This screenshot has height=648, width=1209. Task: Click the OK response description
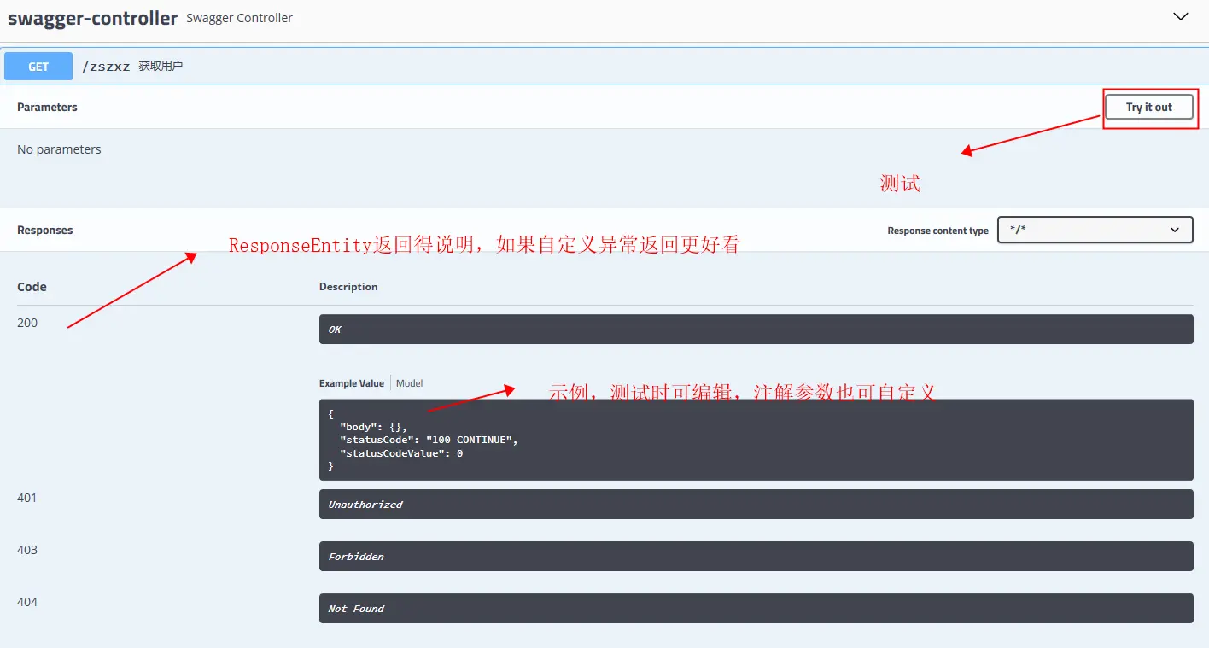point(756,329)
